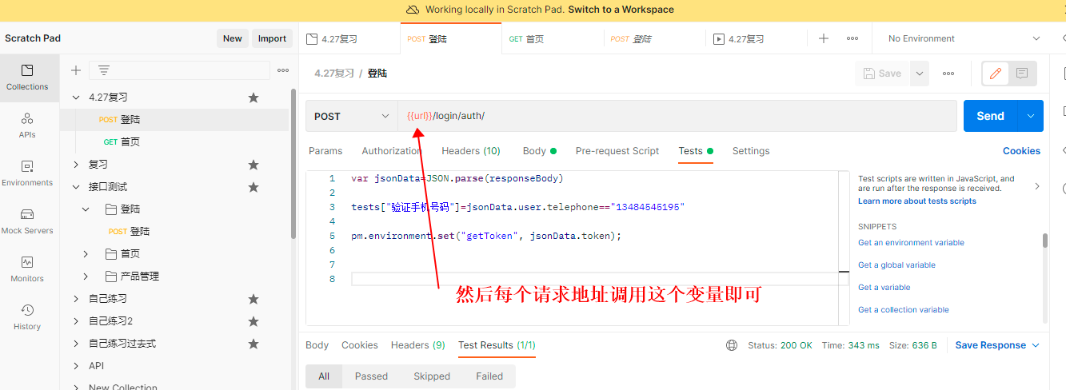Image resolution: width=1066 pixels, height=390 pixels.
Task: Click the Import button
Action: pyautogui.click(x=272, y=38)
